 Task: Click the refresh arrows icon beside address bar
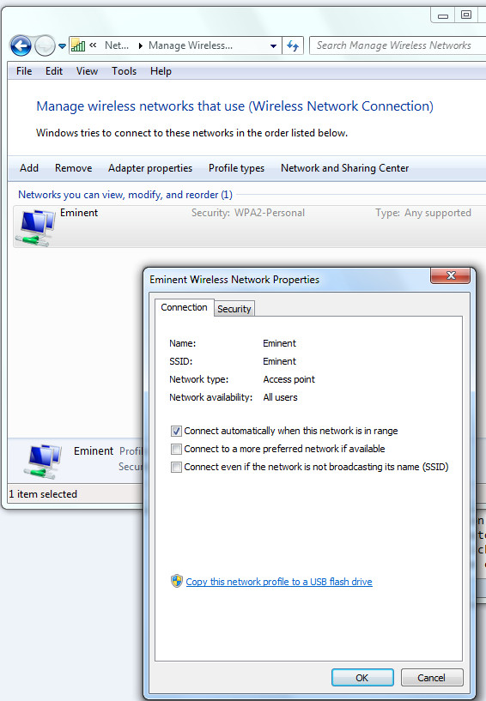[293, 45]
